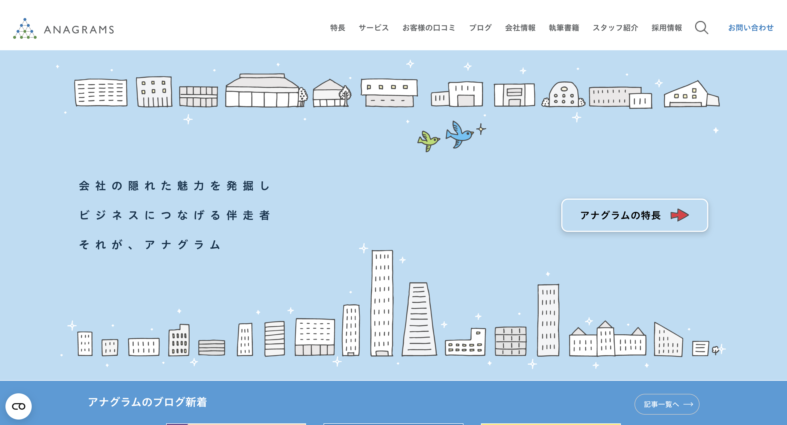Go to お客様の口コミ page

(x=429, y=28)
